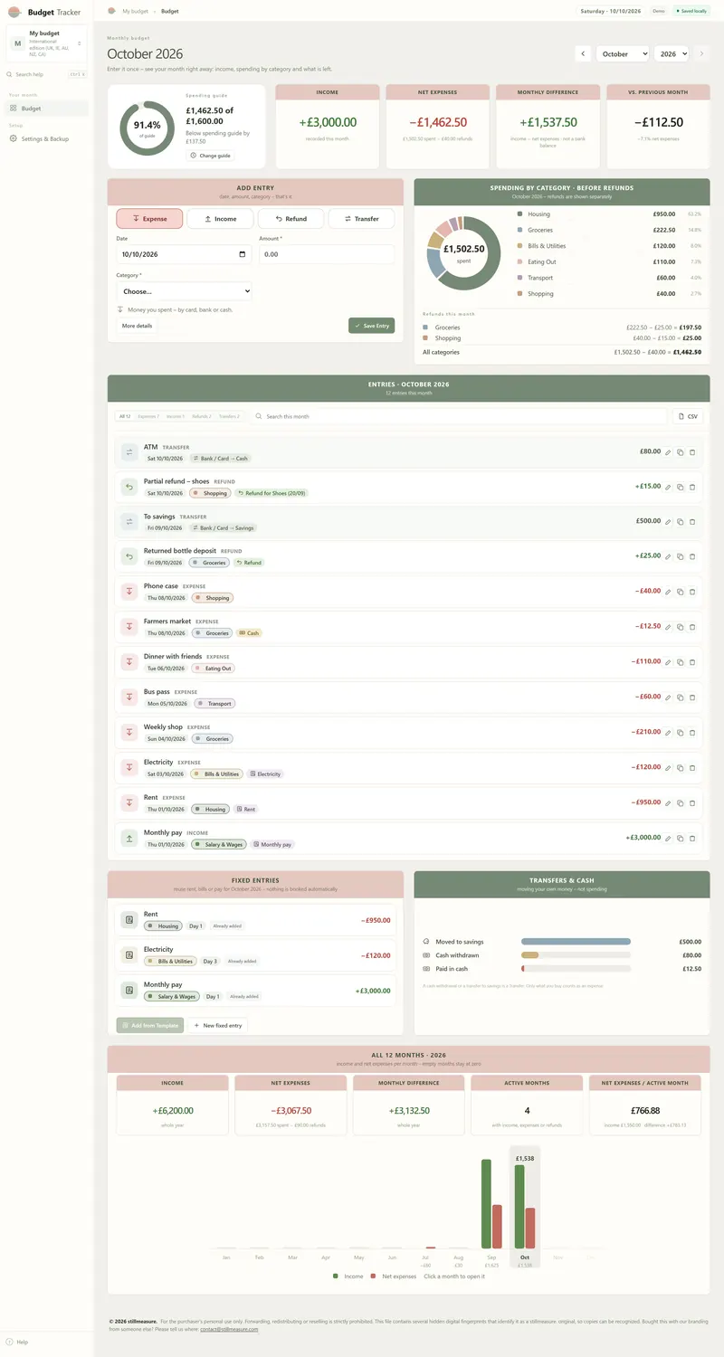Image resolution: width=724 pixels, height=1357 pixels.
Task: Click the Moved to savings progress bar
Action: pyautogui.click(x=576, y=942)
